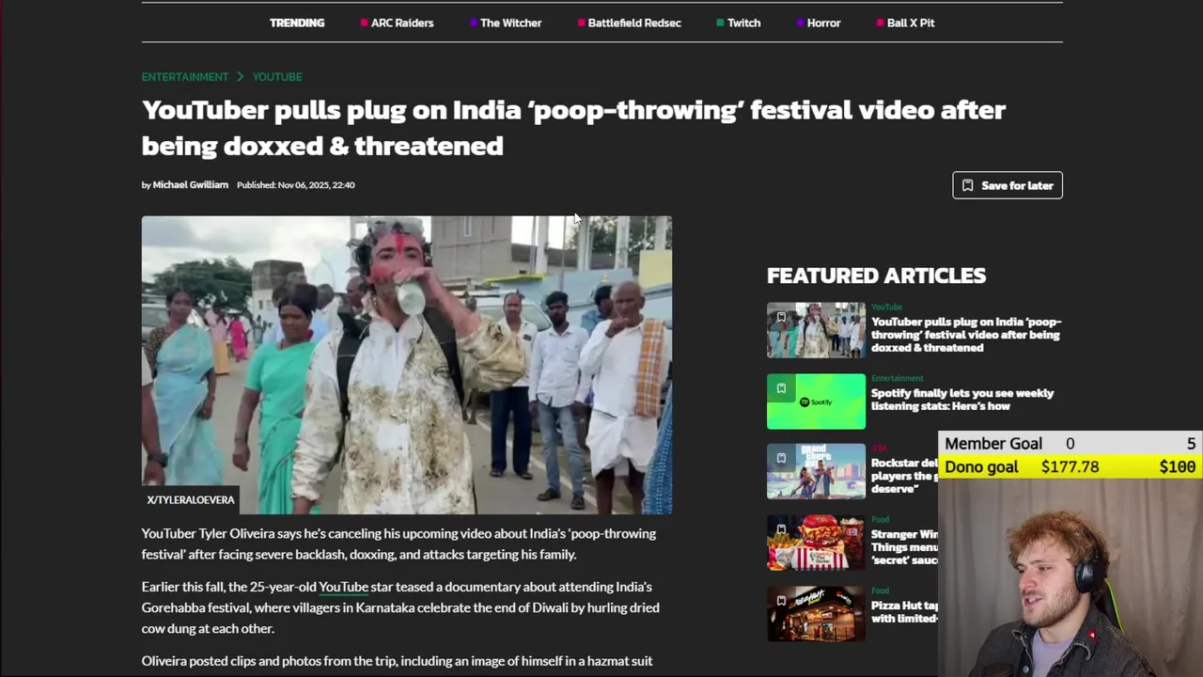
Task: Open the GTA article thumbnail
Action: tap(816, 471)
